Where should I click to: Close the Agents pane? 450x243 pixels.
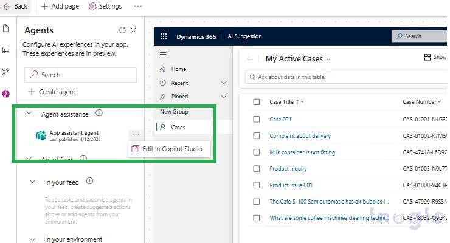[x=133, y=30]
